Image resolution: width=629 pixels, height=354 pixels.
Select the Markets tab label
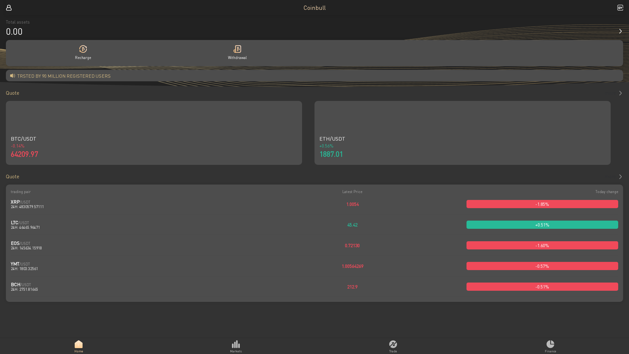pyautogui.click(x=236, y=351)
